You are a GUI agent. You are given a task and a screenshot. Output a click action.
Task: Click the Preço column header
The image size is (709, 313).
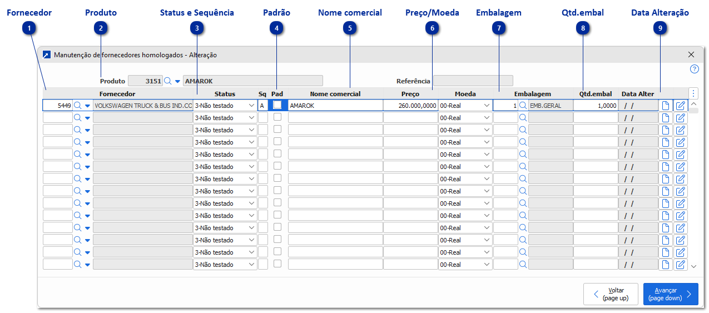410,94
